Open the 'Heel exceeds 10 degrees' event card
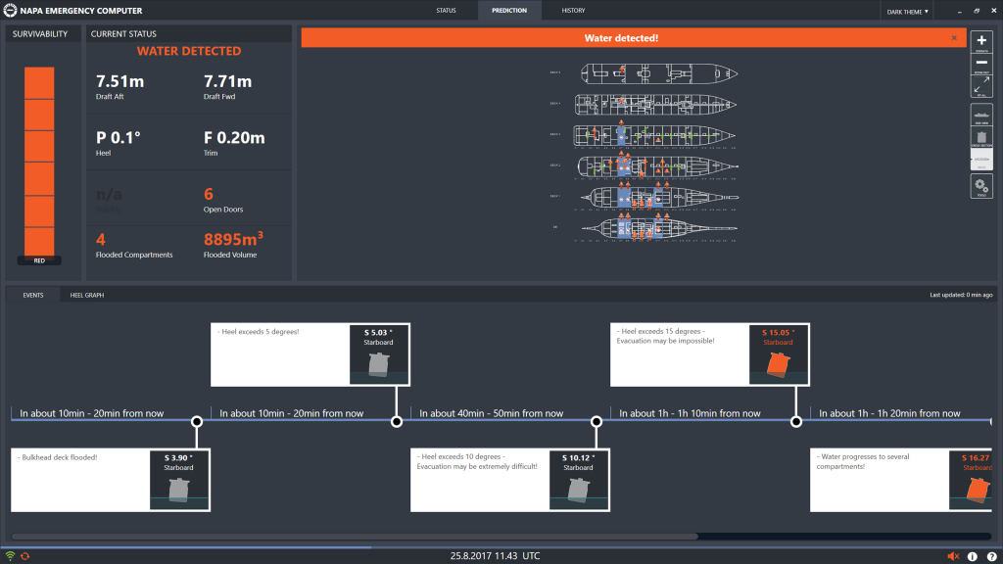This screenshot has height=564, width=1003. click(x=509, y=480)
